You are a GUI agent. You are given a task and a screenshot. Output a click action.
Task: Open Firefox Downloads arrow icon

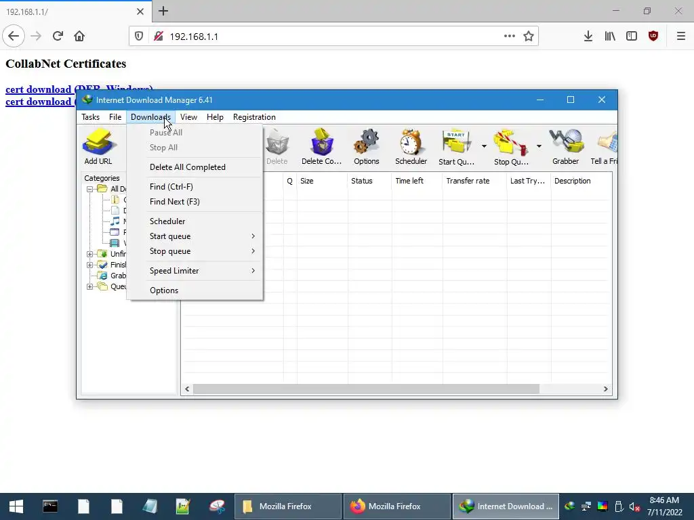point(588,37)
